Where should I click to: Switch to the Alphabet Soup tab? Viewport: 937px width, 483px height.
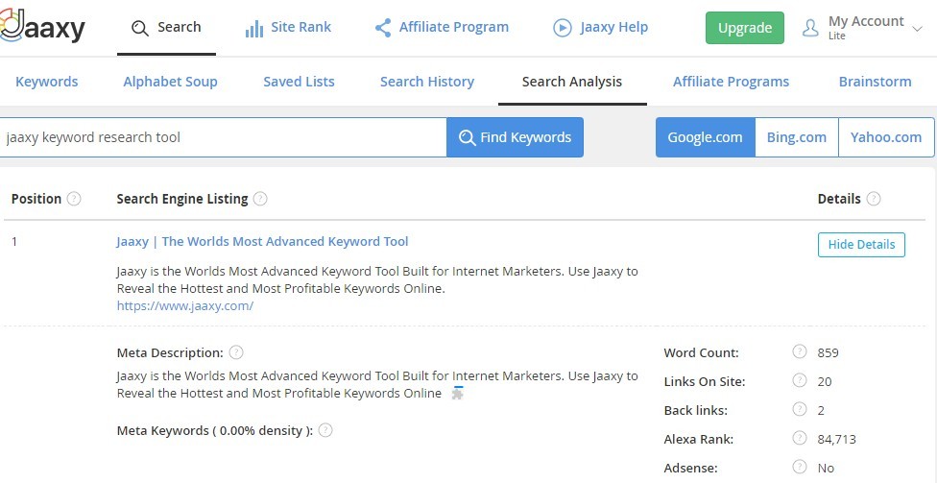(x=170, y=82)
